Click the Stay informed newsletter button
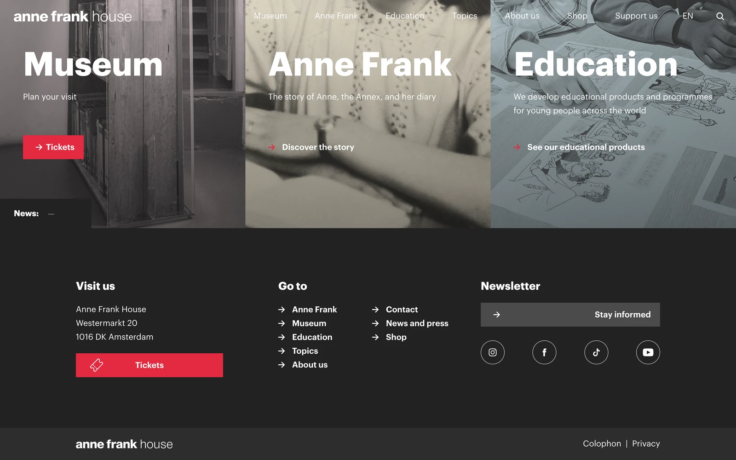 (x=570, y=315)
